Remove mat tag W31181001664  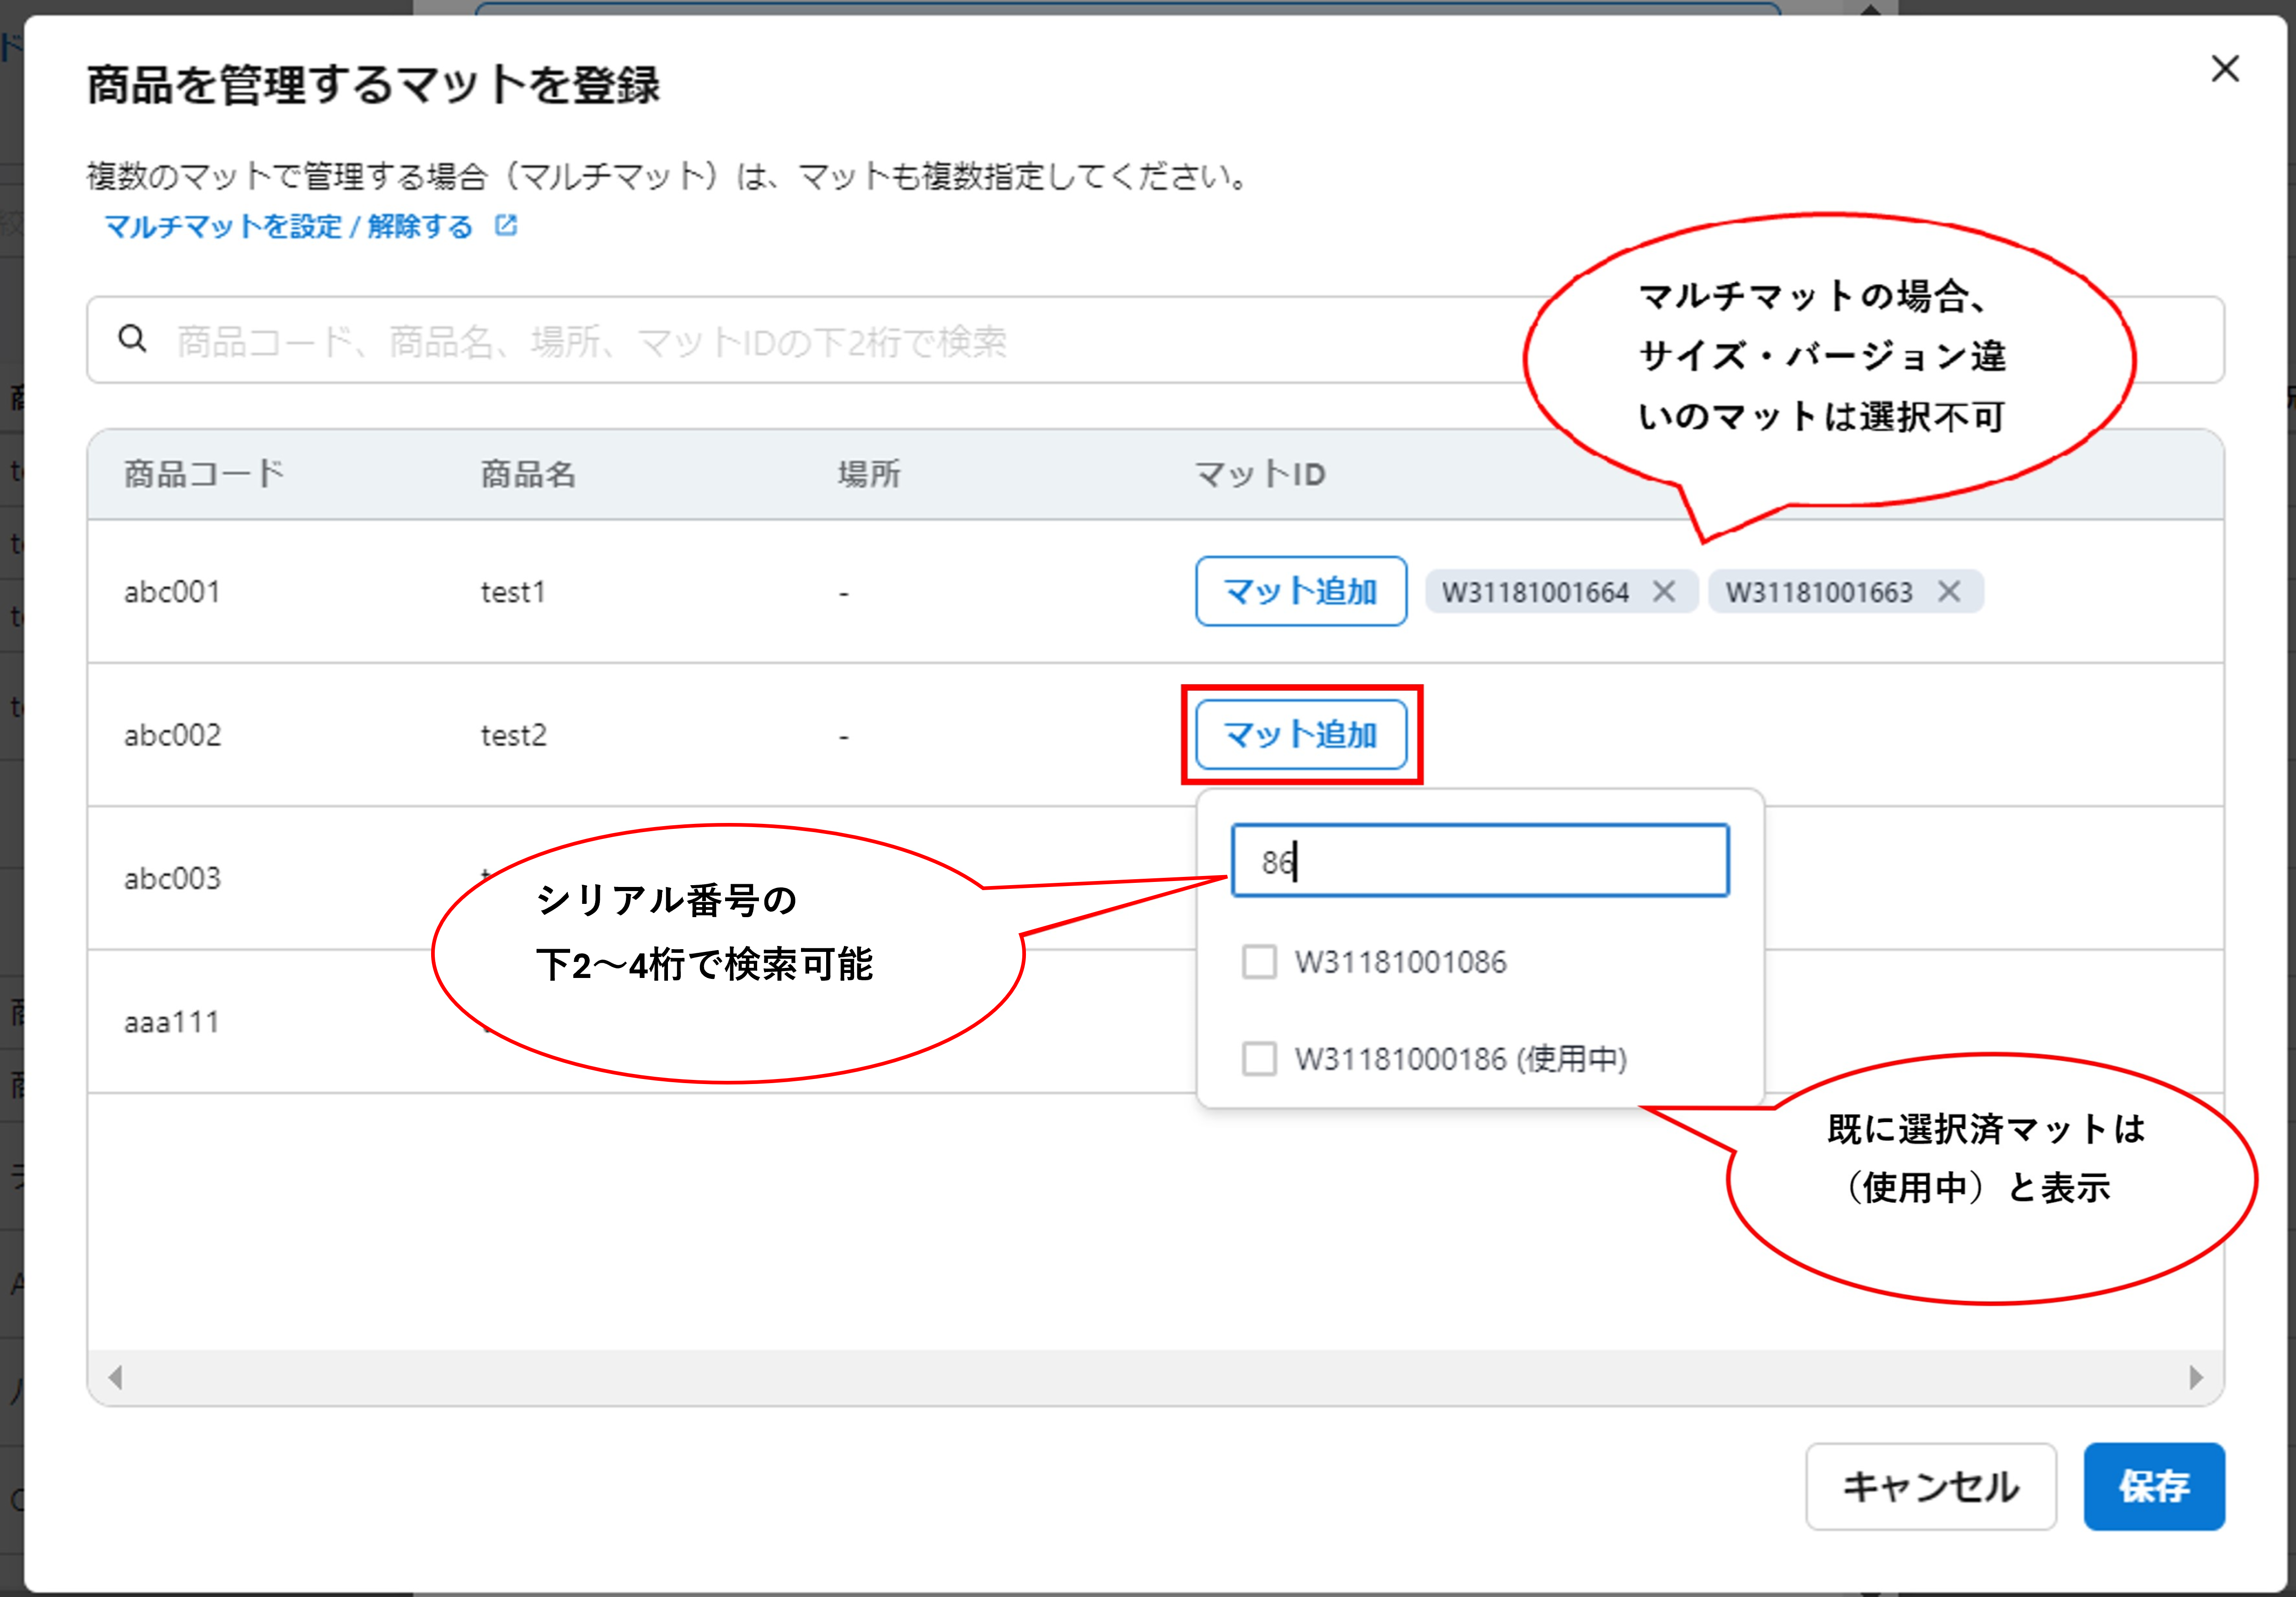click(1664, 591)
